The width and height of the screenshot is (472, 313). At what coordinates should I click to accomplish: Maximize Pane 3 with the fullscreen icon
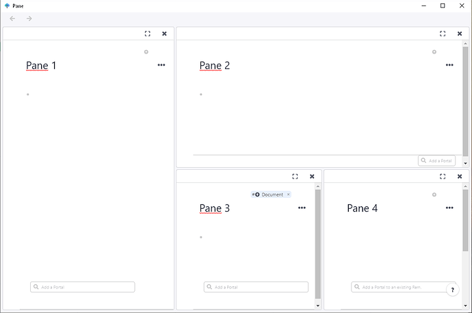[295, 177]
